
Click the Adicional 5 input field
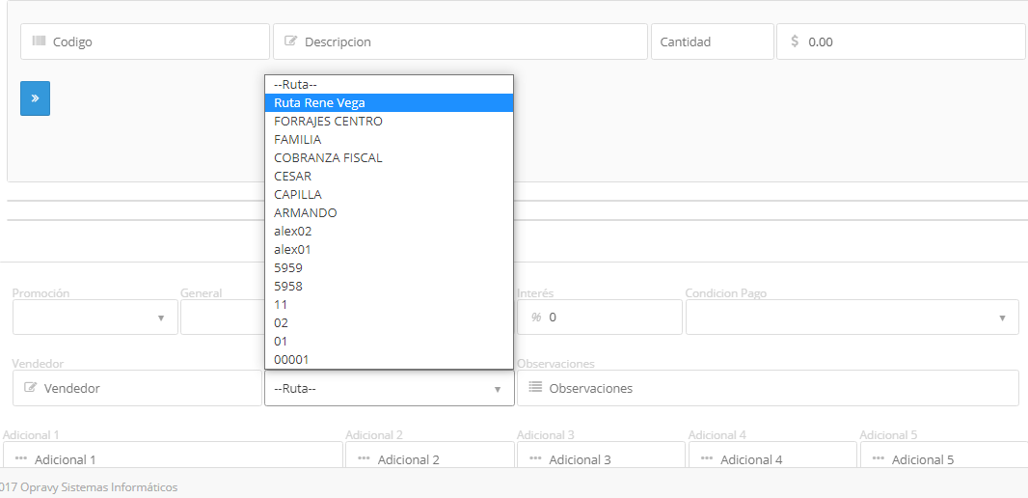coord(943,455)
